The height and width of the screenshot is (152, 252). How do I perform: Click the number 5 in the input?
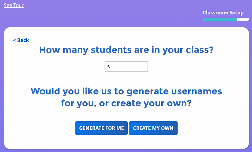[x=109, y=67]
